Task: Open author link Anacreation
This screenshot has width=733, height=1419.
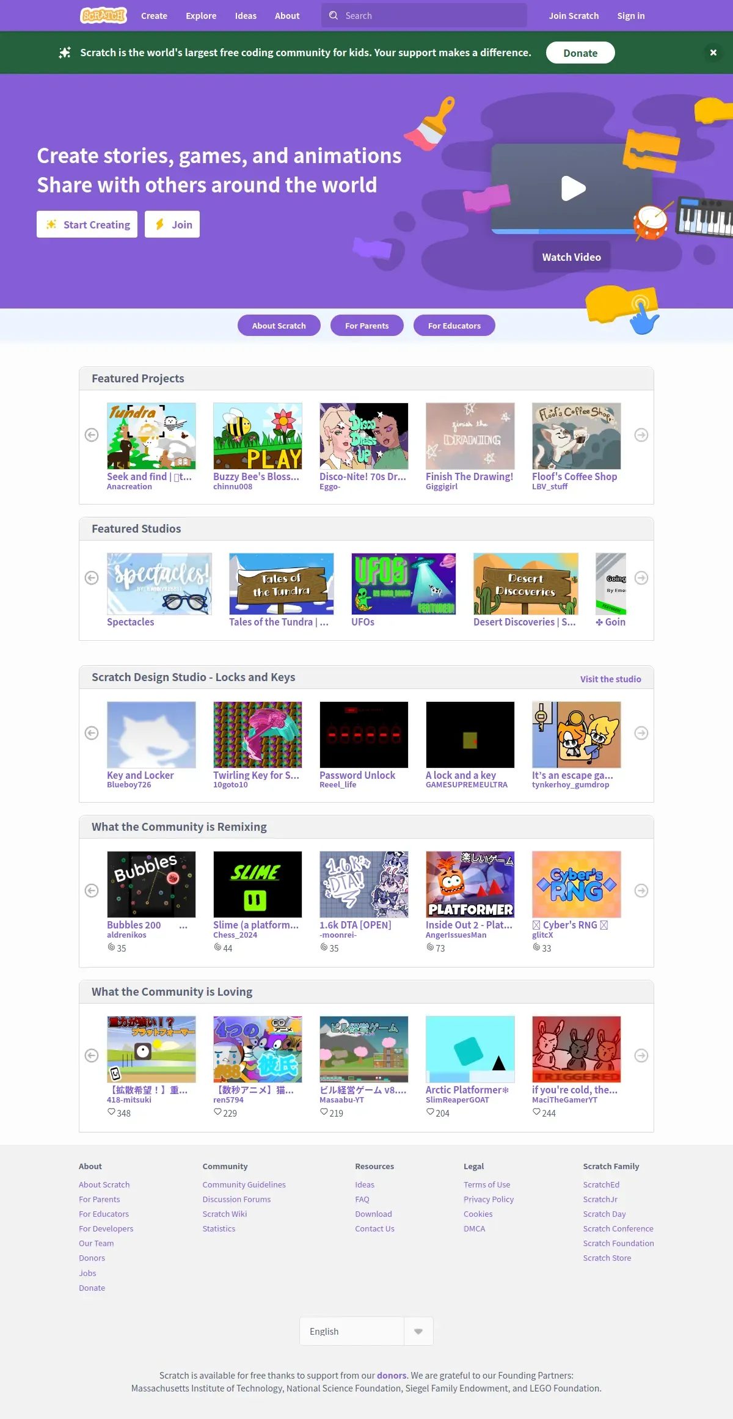Action: tap(129, 486)
